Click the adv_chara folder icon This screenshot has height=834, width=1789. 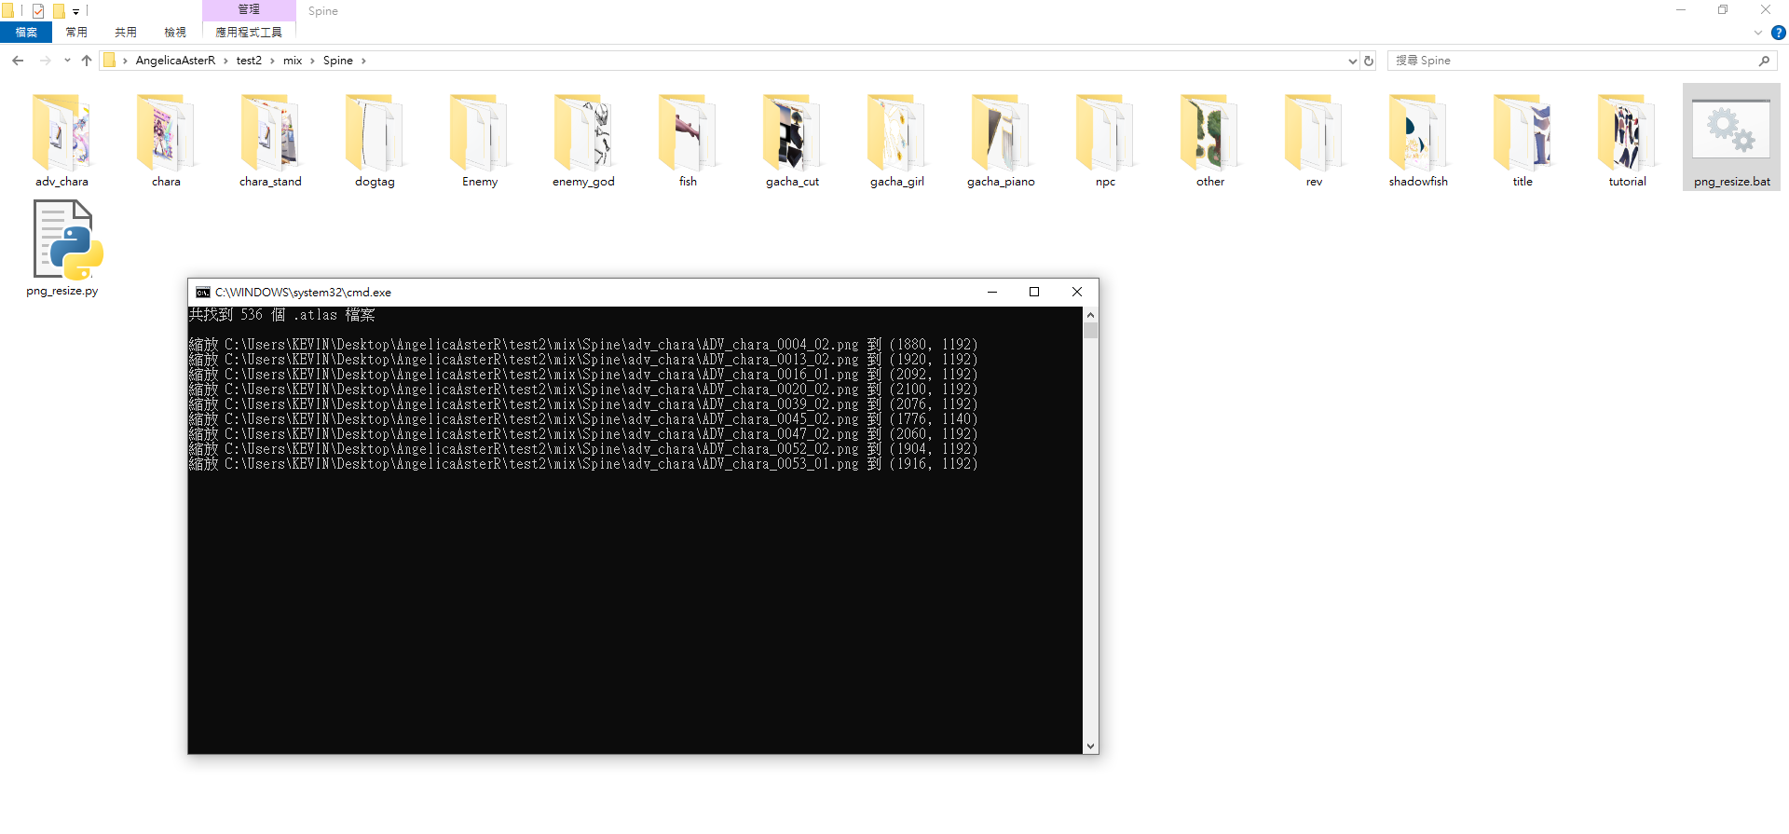coord(61,133)
